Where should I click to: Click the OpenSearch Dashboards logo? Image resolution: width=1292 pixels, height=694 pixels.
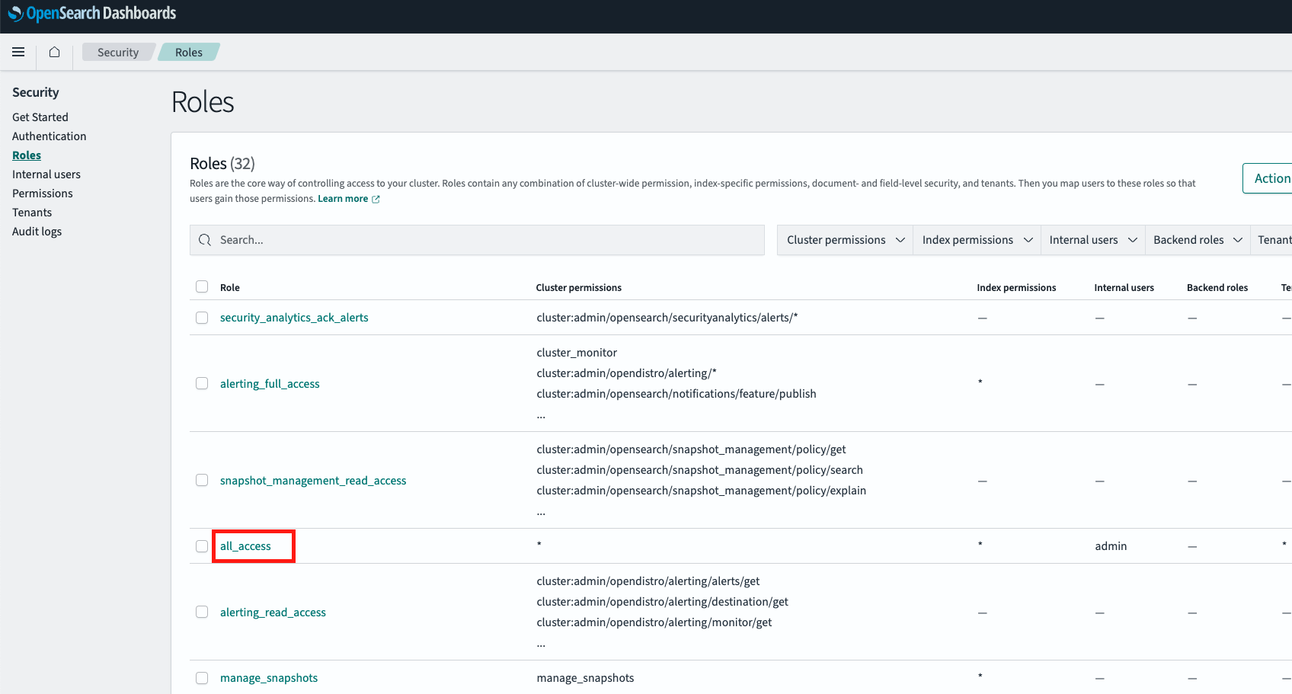point(91,13)
